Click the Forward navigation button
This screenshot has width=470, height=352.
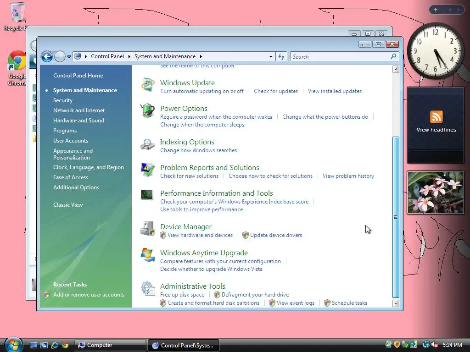(x=60, y=56)
